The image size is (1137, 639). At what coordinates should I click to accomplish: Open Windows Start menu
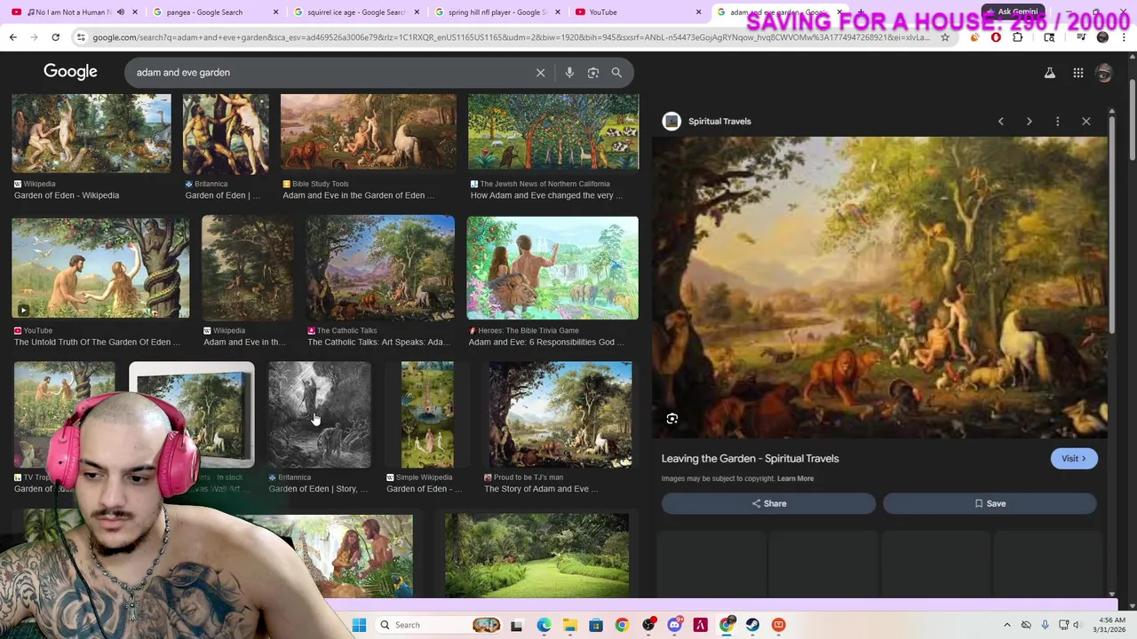[x=359, y=625]
